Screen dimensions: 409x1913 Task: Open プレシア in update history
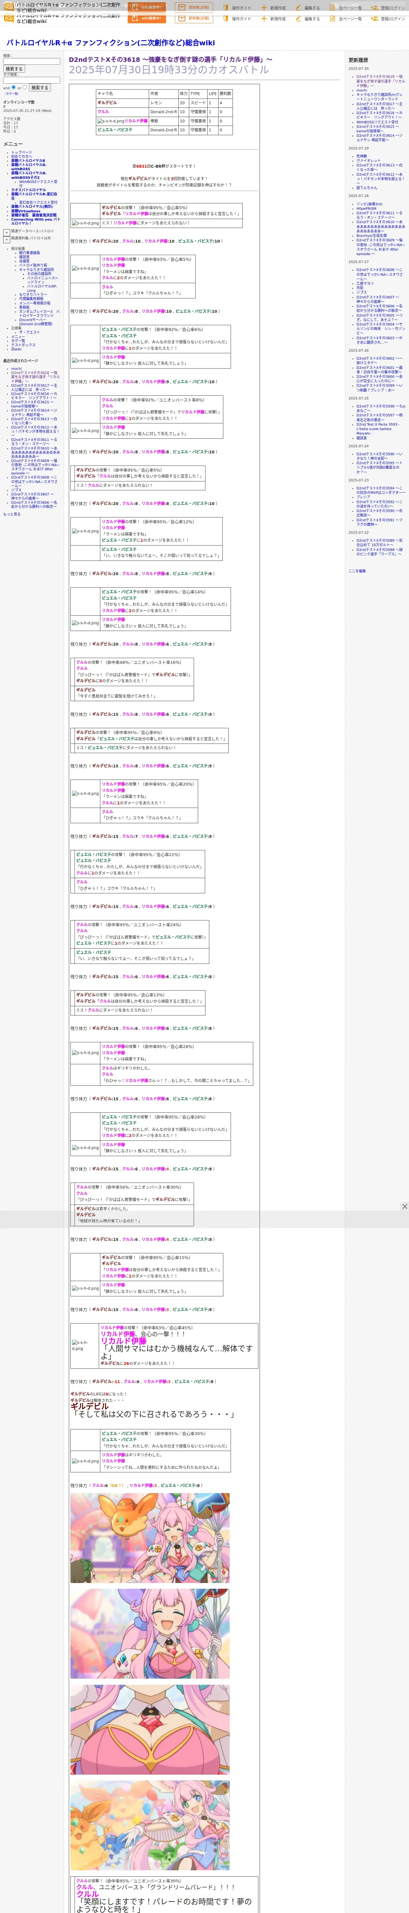click(x=363, y=498)
